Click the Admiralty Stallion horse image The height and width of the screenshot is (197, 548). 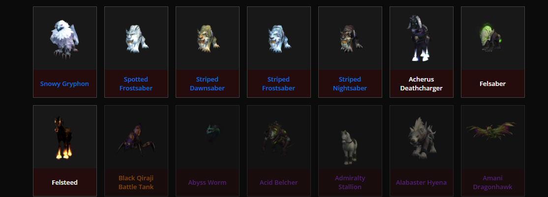tap(348, 147)
